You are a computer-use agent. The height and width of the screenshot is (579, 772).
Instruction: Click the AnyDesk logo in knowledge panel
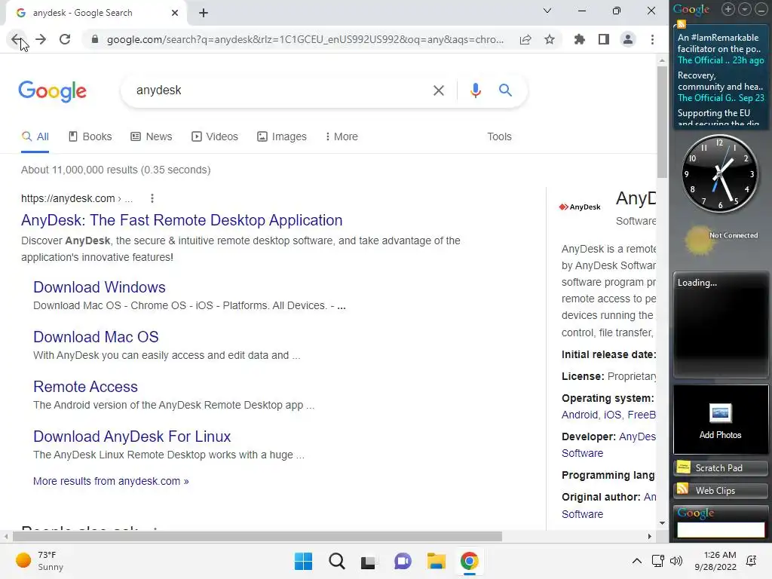580,207
